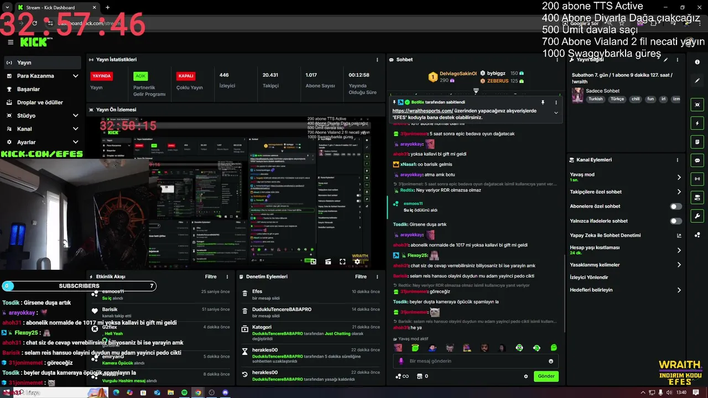Click the KAPALI multi-stream badge
Screen dimensions: 708x398
coord(186,76)
